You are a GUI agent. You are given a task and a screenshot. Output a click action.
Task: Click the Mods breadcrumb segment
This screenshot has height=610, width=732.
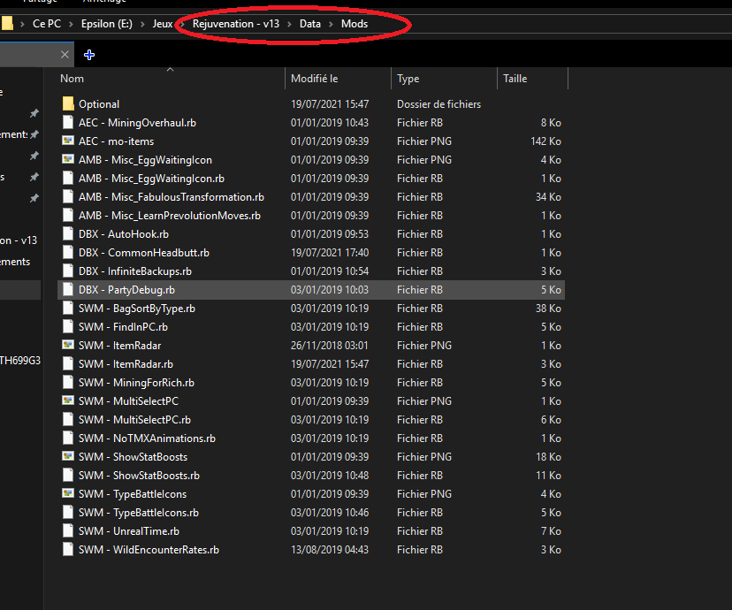coord(355,24)
